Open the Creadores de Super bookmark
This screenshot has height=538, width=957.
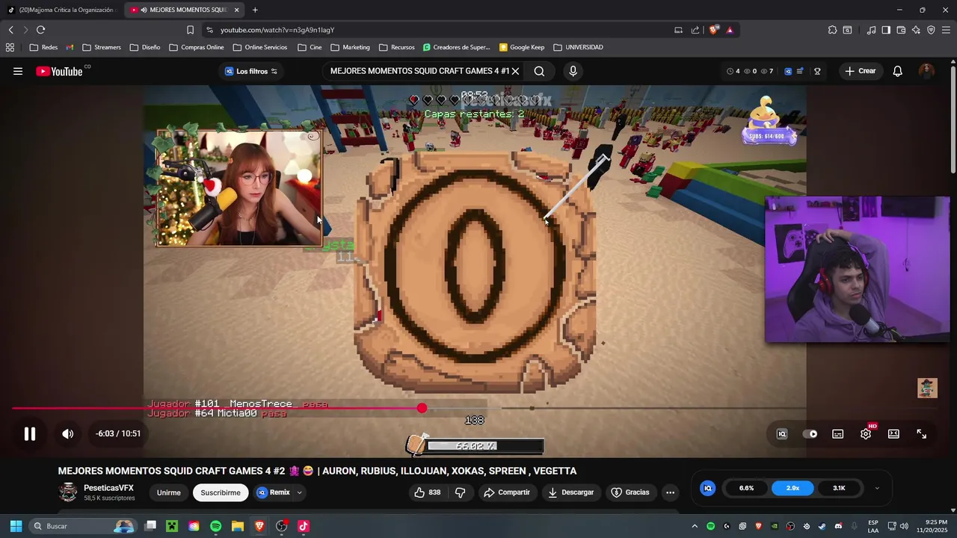coord(456,47)
